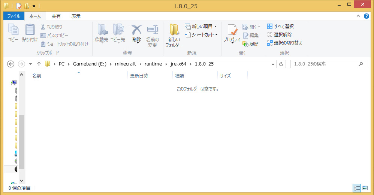374x195 pixels.
Task: Click Select all (すべて選択)
Action: [280, 26]
